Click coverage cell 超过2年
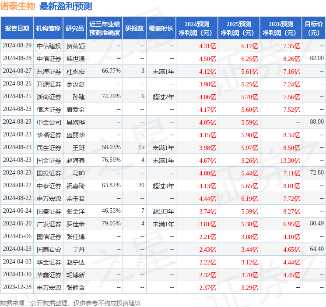 (x=163, y=97)
